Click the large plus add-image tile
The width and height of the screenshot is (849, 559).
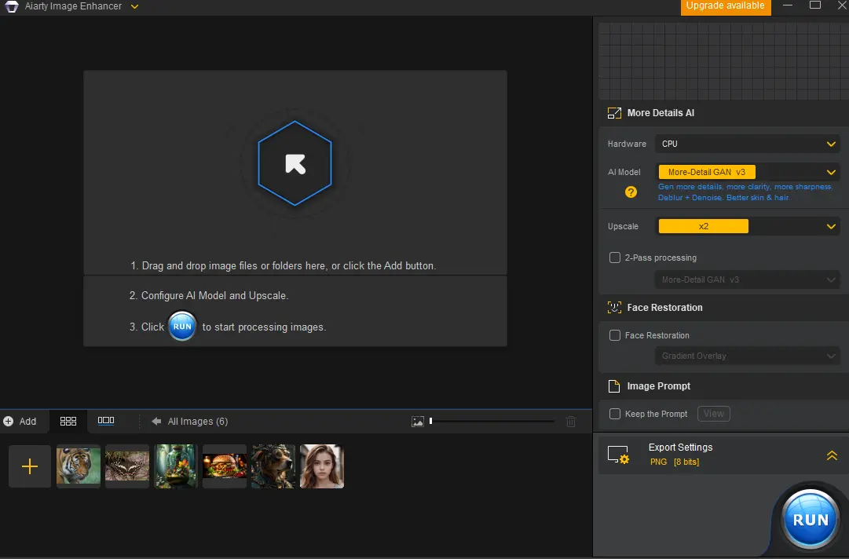pos(30,466)
